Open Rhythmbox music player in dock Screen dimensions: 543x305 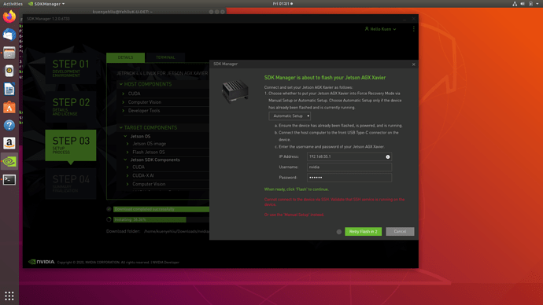point(9,71)
